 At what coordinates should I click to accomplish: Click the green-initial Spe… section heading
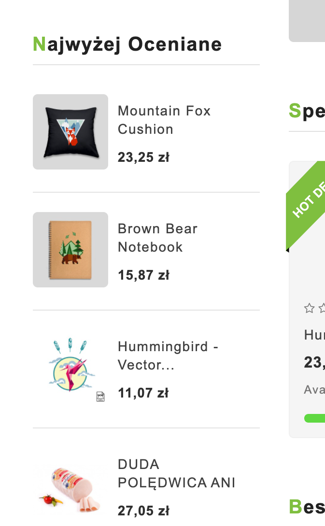click(307, 111)
